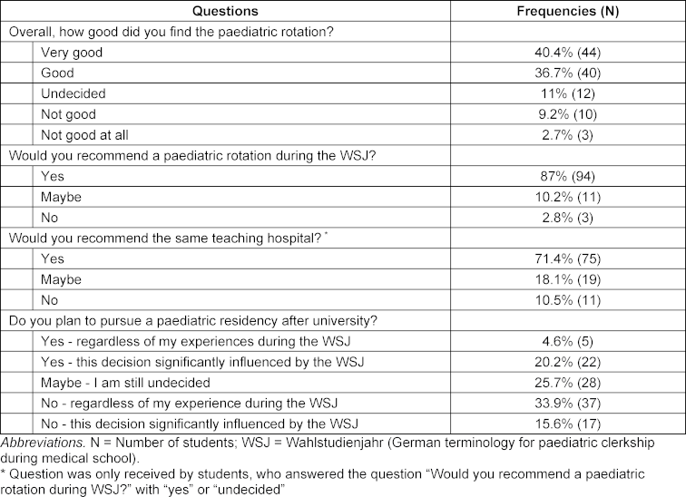Select the "Undecided" answer row label
This screenshot has width=686, height=497.
coord(73,93)
